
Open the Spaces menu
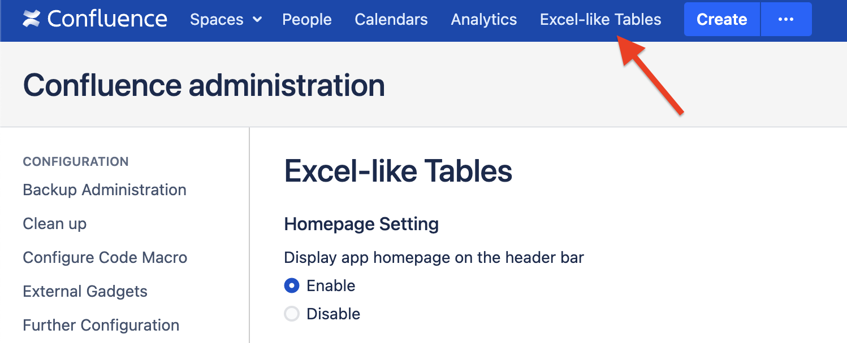217,20
